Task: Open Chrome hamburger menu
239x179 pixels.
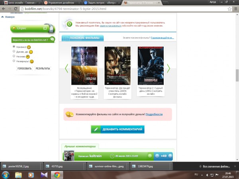Action: [236, 9]
